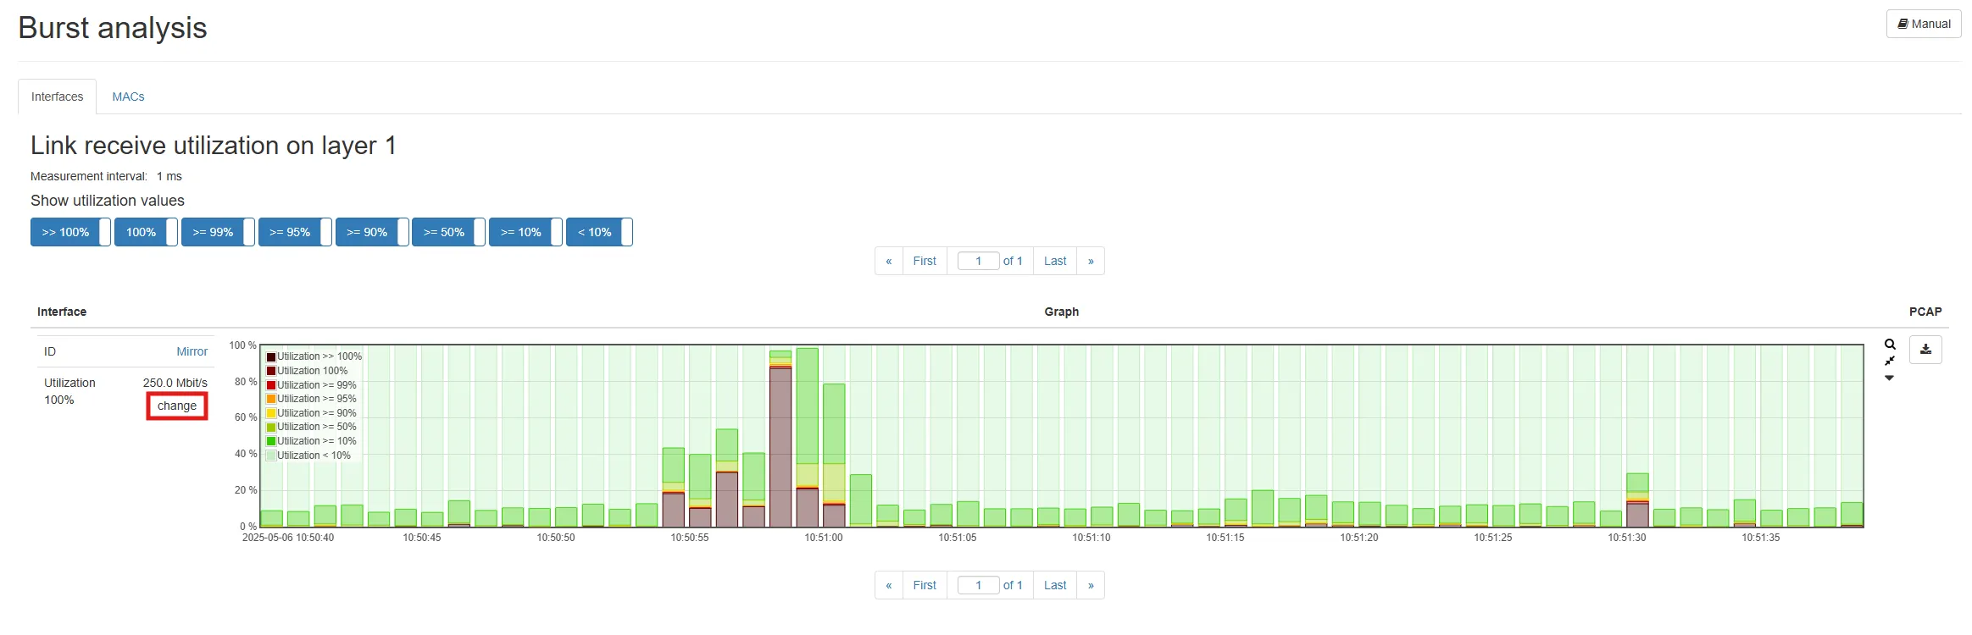
Task: Go to next page in top pagination
Action: coord(1090,261)
